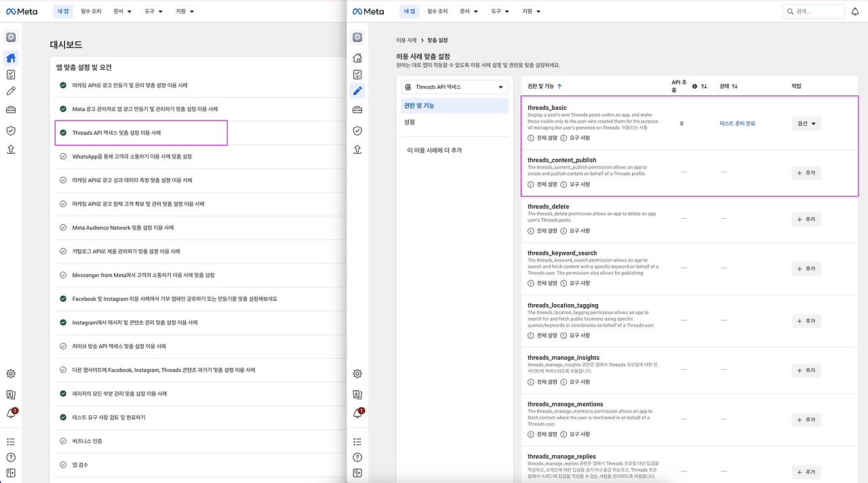The height and width of the screenshot is (483, 868).
Task: Open help question mark in left window sidebar
Action: [x=11, y=458]
